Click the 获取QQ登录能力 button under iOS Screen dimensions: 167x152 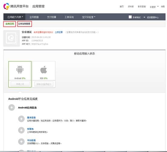coord(44,84)
